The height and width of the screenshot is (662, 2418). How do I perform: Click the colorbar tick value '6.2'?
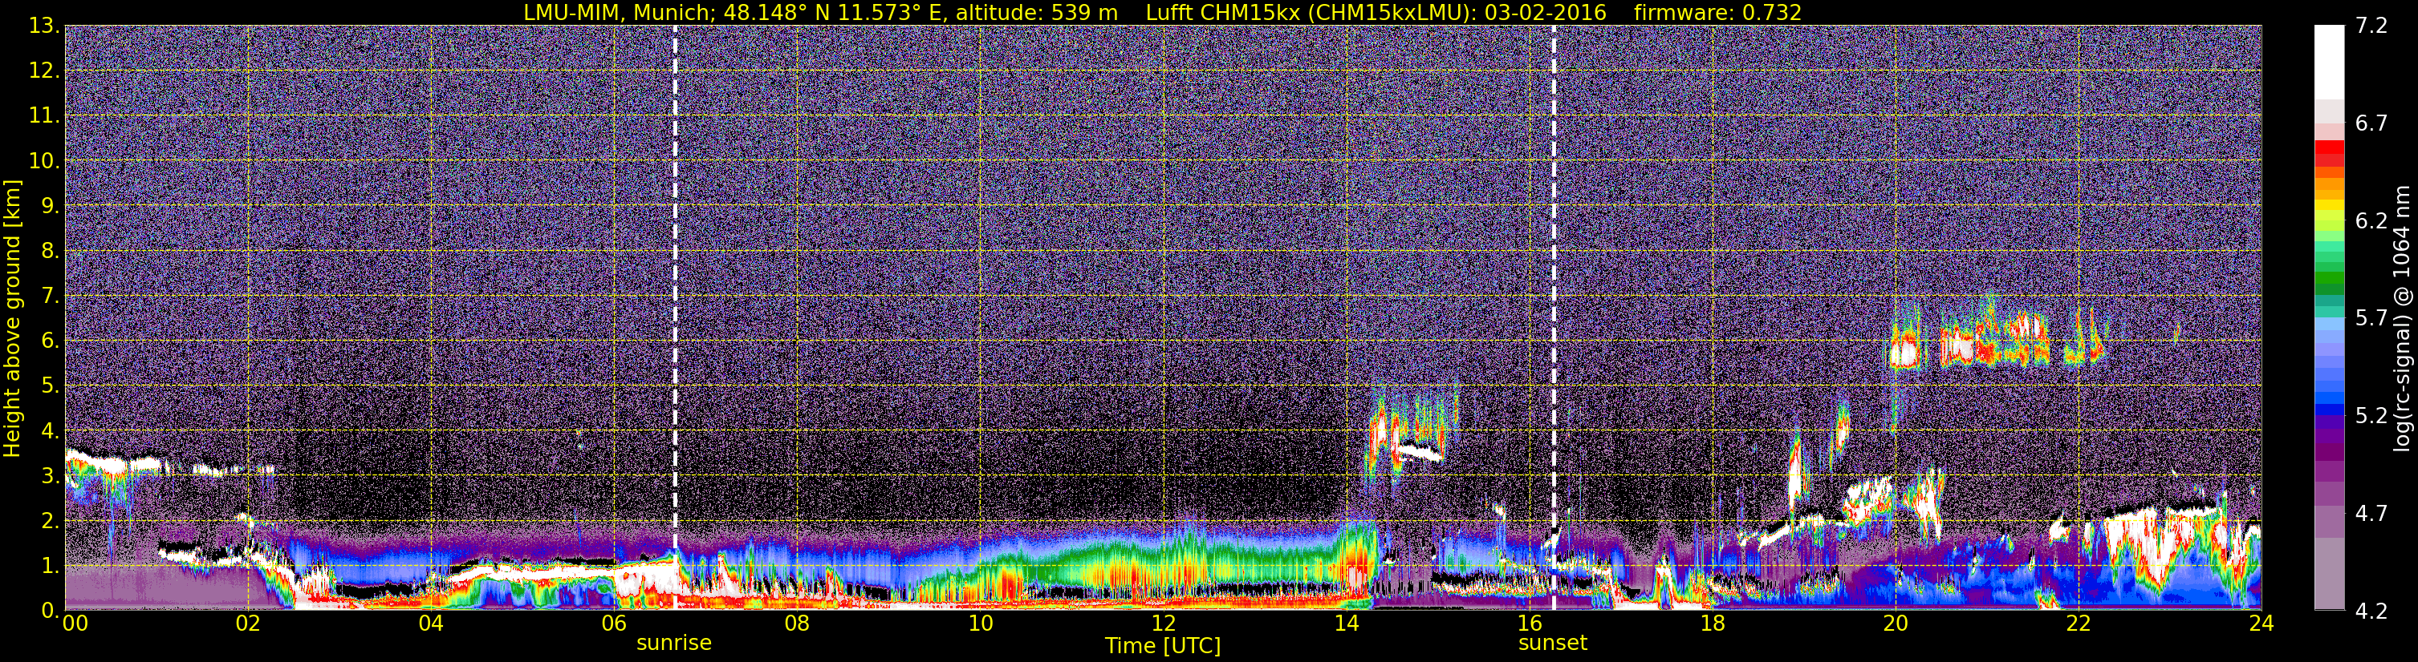click(2371, 221)
